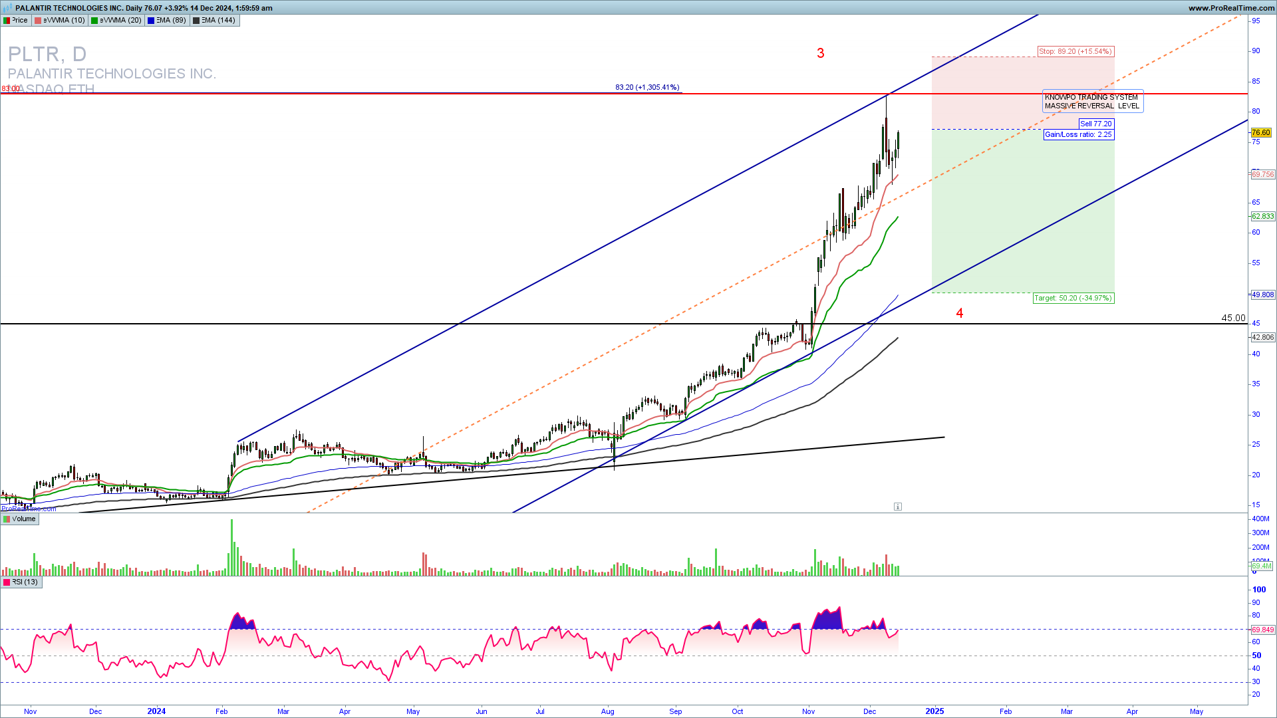Click the green target zone of the trade box
1277x718 pixels.
click(x=1023, y=211)
